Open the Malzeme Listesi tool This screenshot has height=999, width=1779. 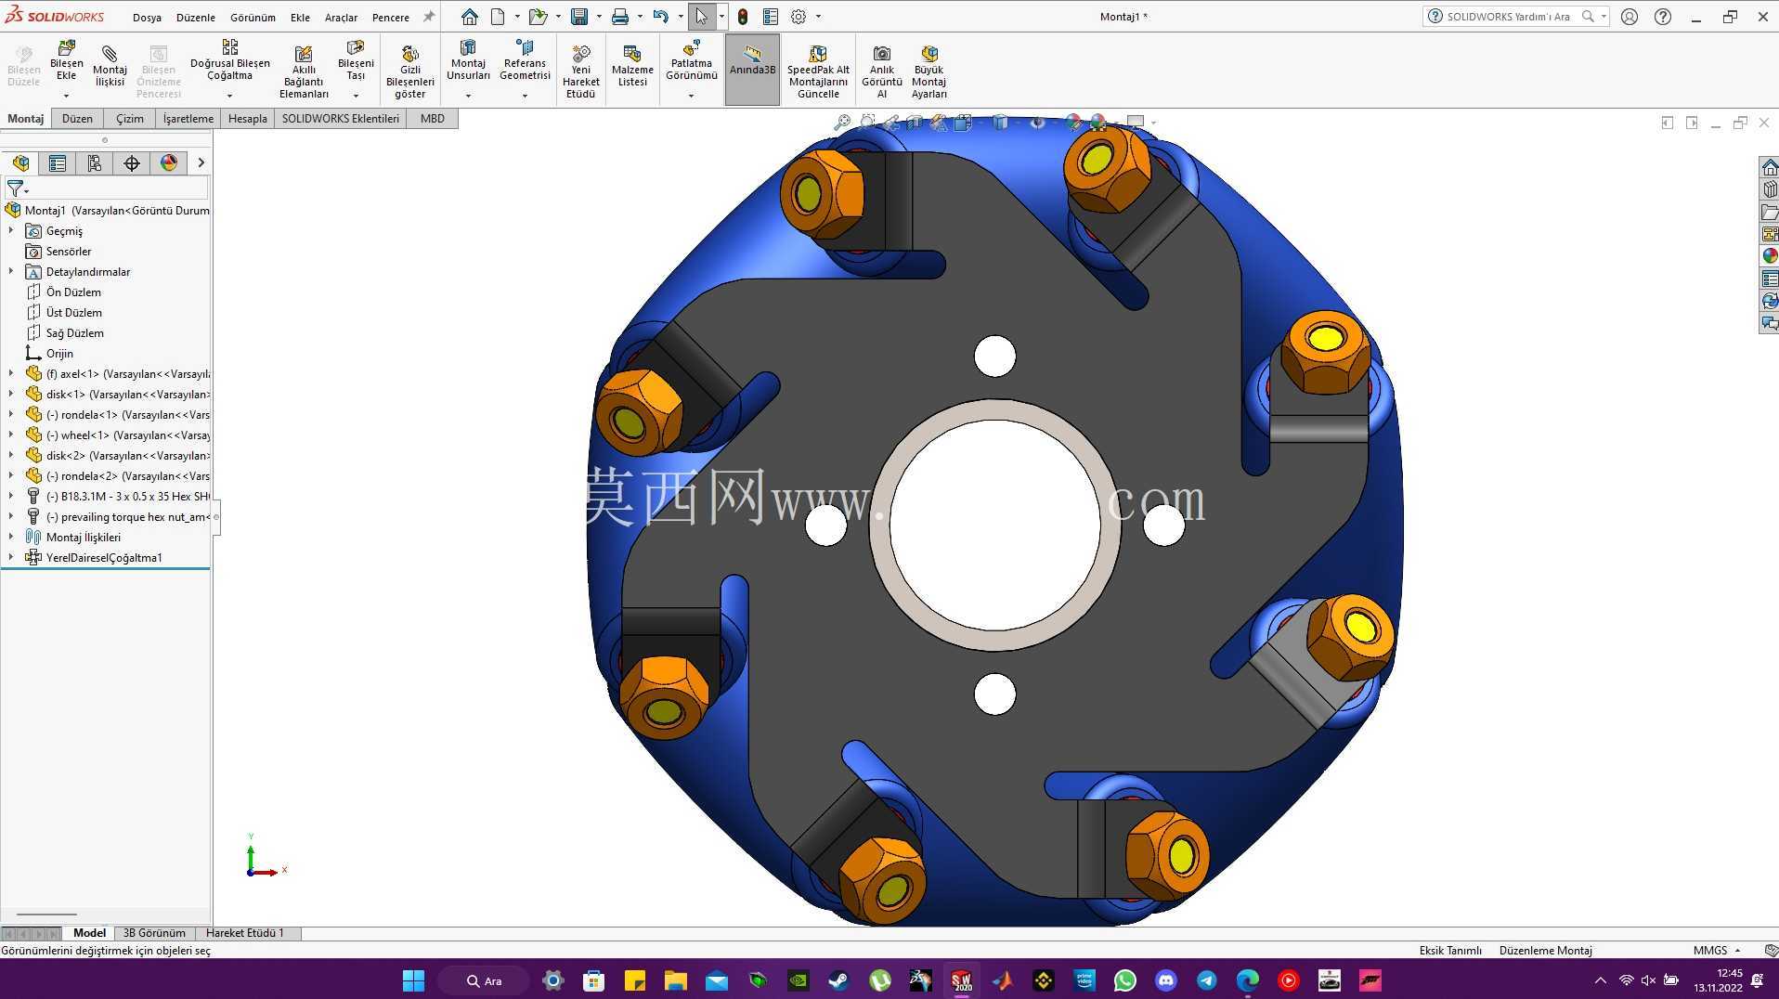tap(632, 65)
